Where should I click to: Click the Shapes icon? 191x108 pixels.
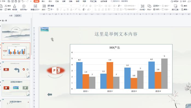pyautogui.click(x=149, y=6)
